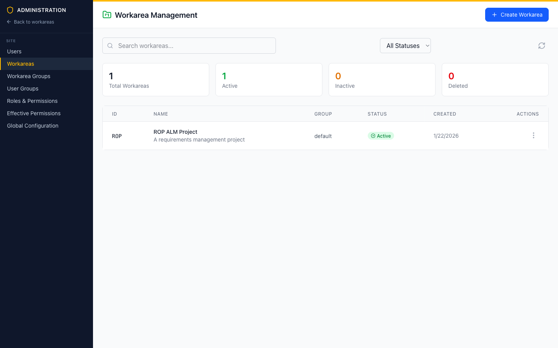Open the actions menu for ROP ALM Project

coord(534,135)
